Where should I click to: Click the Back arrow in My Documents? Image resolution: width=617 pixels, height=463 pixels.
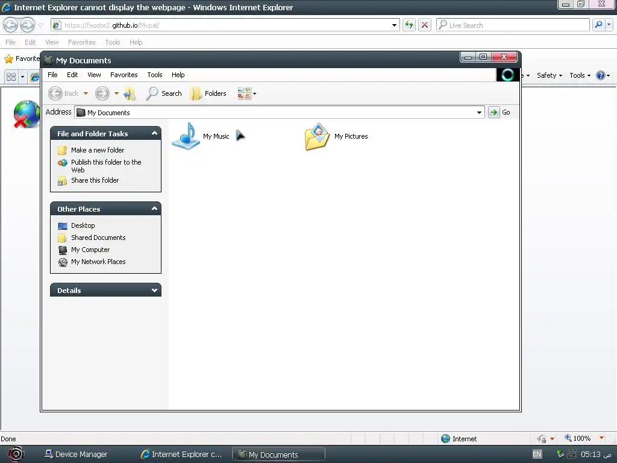click(x=55, y=93)
